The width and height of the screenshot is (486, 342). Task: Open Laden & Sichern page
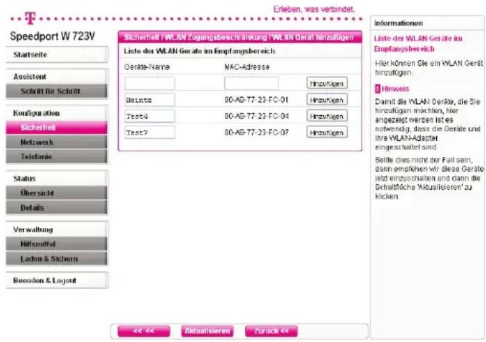tap(57, 258)
